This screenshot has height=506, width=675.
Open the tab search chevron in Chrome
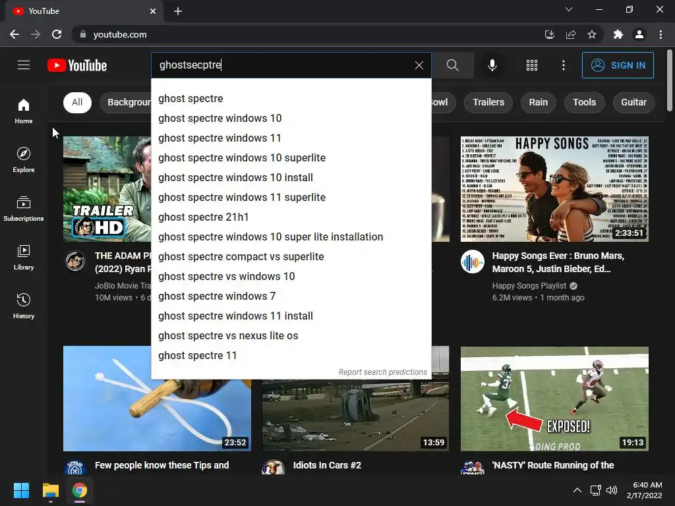(569, 9)
